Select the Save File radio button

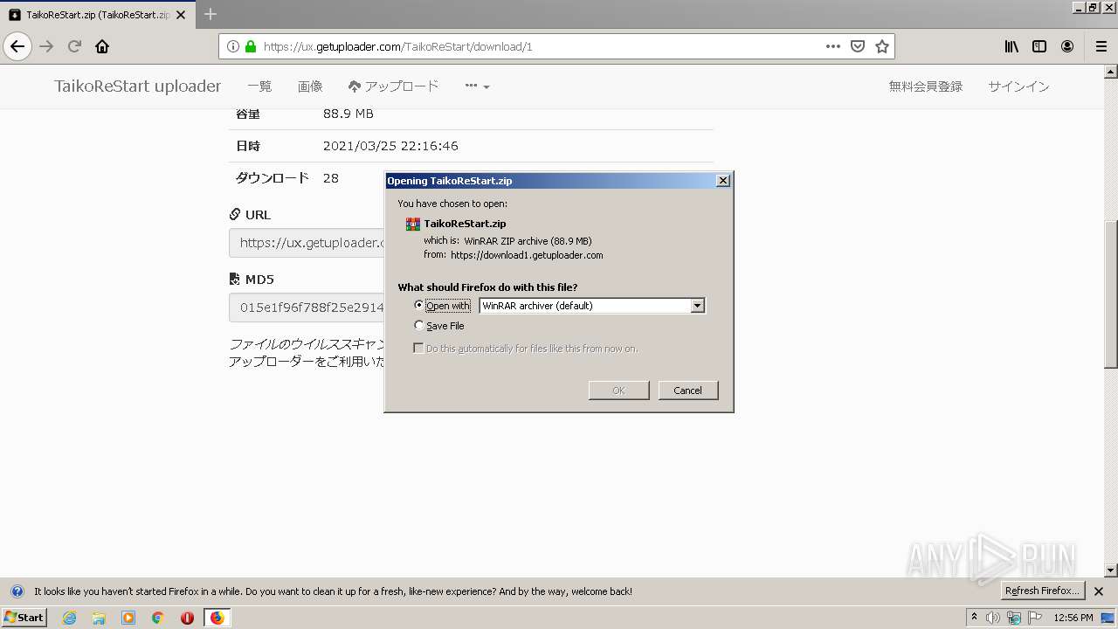[419, 326]
